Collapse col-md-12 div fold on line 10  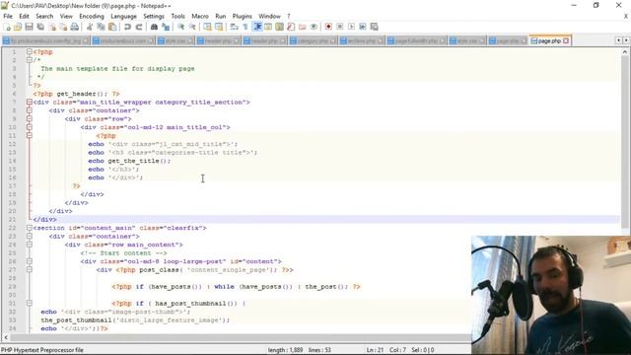29,127
